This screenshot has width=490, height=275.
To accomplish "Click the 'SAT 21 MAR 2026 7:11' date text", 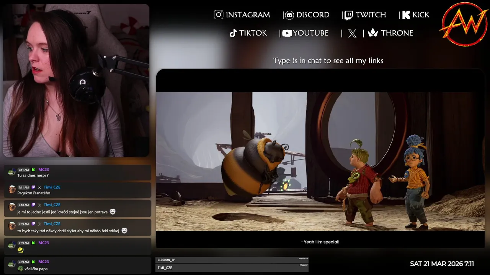I will coord(442,264).
